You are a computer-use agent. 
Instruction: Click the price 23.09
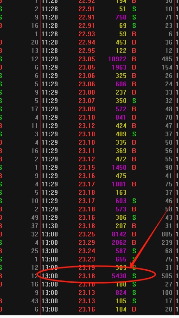pyautogui.click(x=87, y=109)
